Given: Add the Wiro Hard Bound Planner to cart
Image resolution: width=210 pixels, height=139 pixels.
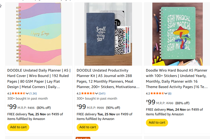Looking at the screenshot, I should pyautogui.click(x=157, y=123).
